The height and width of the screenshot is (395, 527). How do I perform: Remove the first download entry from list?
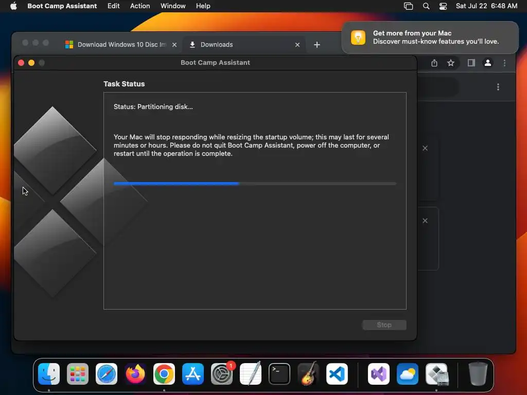[x=425, y=148]
